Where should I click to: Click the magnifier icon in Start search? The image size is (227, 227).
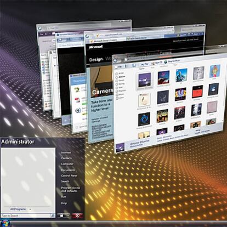tap(53, 215)
